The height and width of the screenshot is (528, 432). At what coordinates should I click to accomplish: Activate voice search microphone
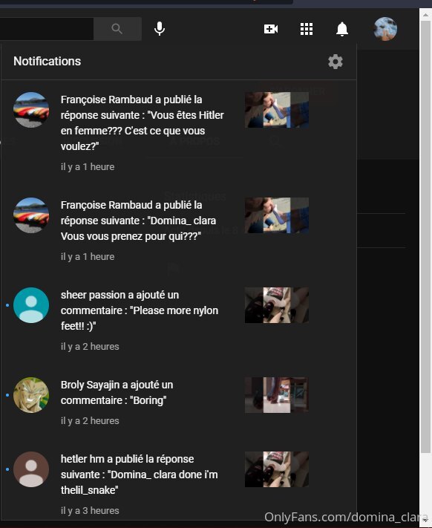click(160, 29)
